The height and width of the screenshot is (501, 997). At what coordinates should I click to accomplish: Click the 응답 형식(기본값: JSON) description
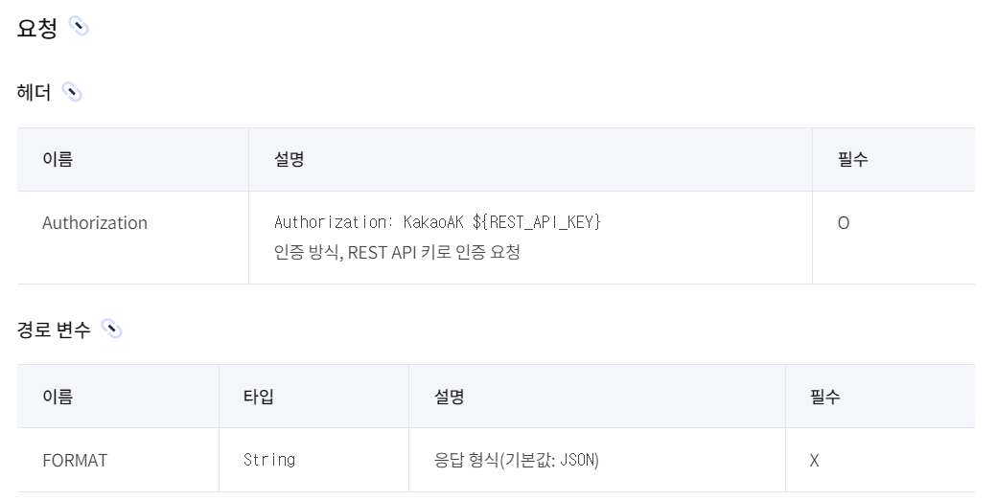pyautogui.click(x=517, y=460)
